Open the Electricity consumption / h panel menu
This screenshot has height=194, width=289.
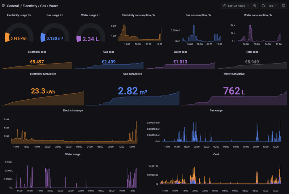pos(138,15)
